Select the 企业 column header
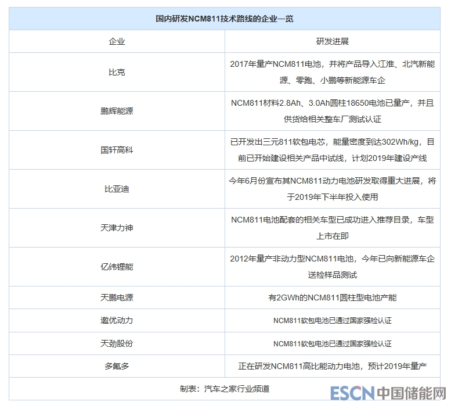The height and width of the screenshot is (405, 451). 117,42
